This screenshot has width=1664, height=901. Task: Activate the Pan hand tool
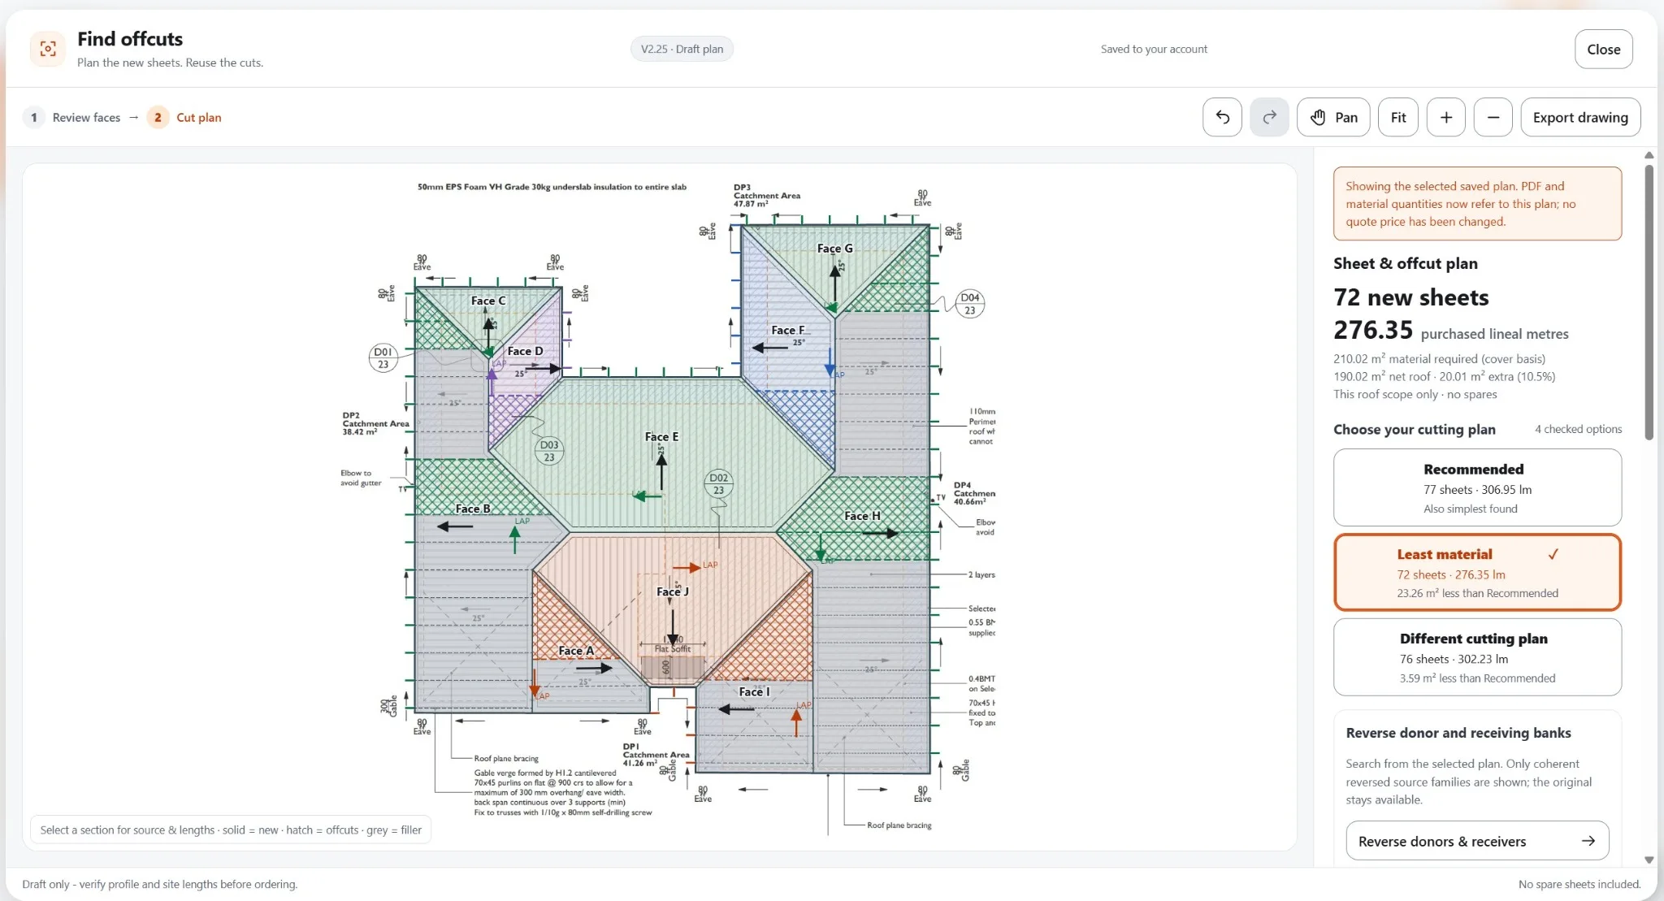tap(1333, 117)
